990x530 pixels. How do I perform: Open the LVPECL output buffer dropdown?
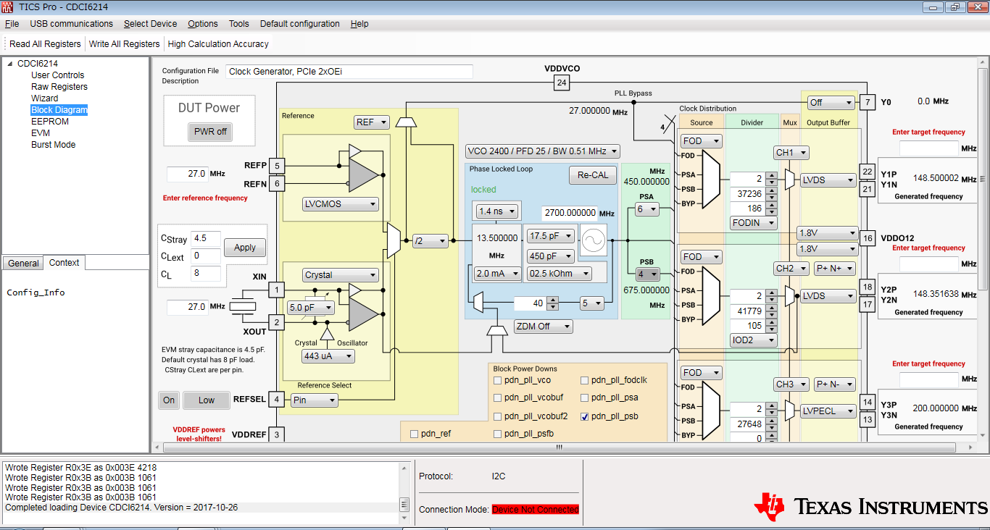(828, 411)
